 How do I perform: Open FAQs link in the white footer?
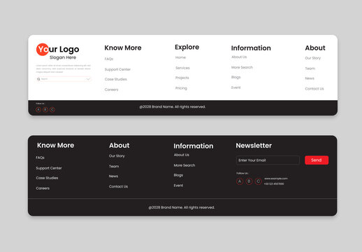pos(109,59)
